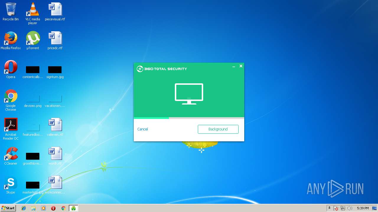
Task: Select the contentcalls image file
Action: tap(32, 72)
